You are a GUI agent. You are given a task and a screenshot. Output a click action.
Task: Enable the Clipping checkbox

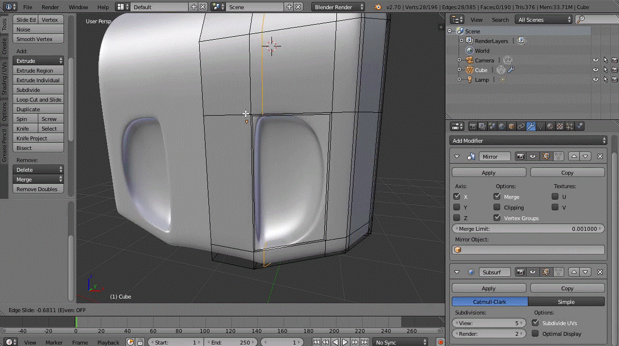coord(497,207)
